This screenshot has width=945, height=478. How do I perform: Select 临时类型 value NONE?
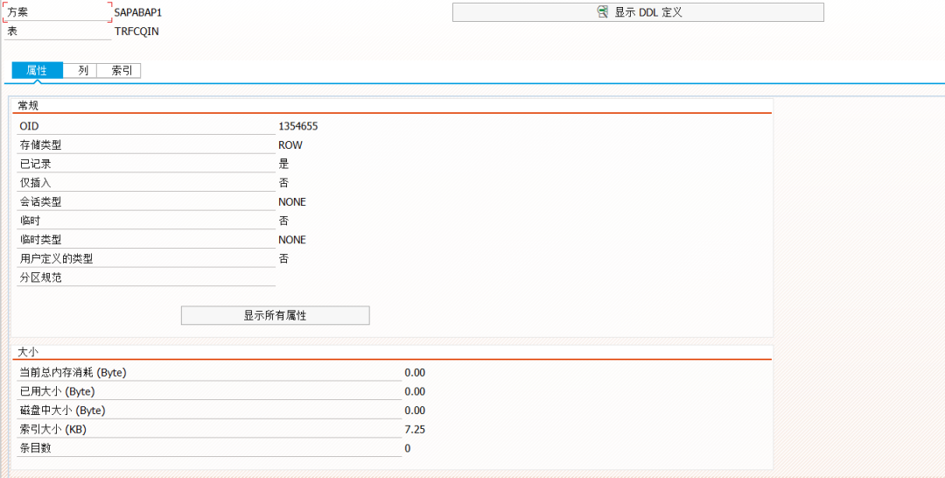click(291, 240)
